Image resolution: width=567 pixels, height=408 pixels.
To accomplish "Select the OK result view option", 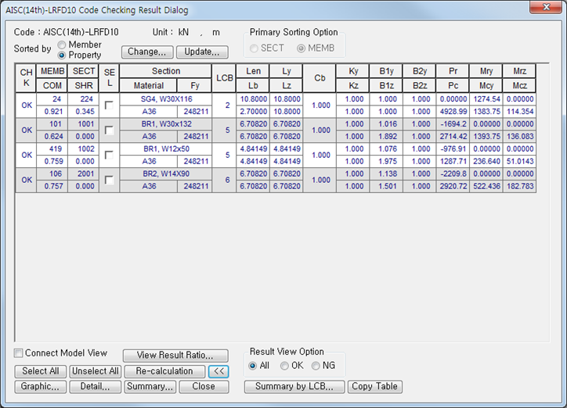I will coord(284,366).
